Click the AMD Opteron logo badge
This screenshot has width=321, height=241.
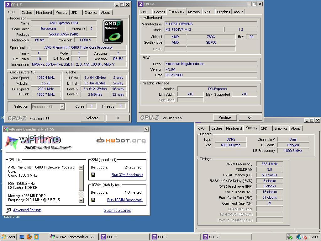point(113,31)
